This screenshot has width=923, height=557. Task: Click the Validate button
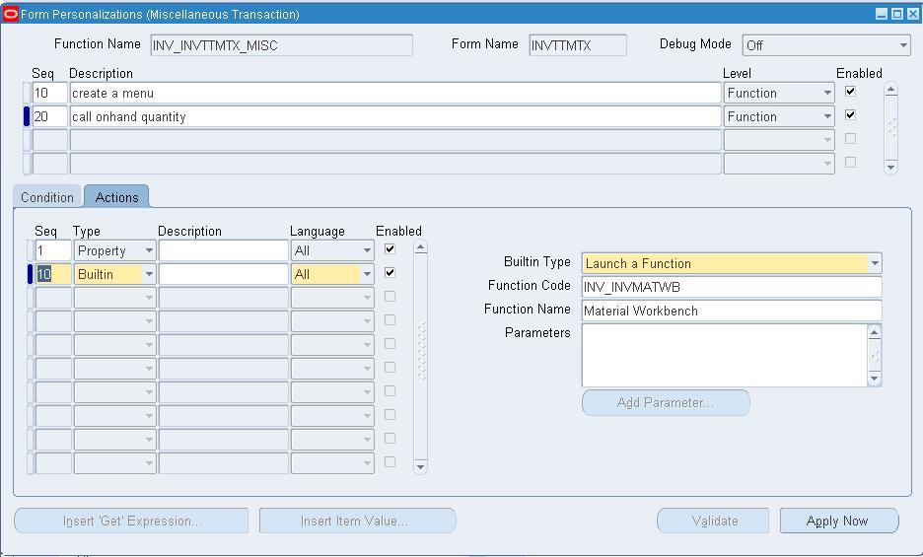[x=713, y=522]
